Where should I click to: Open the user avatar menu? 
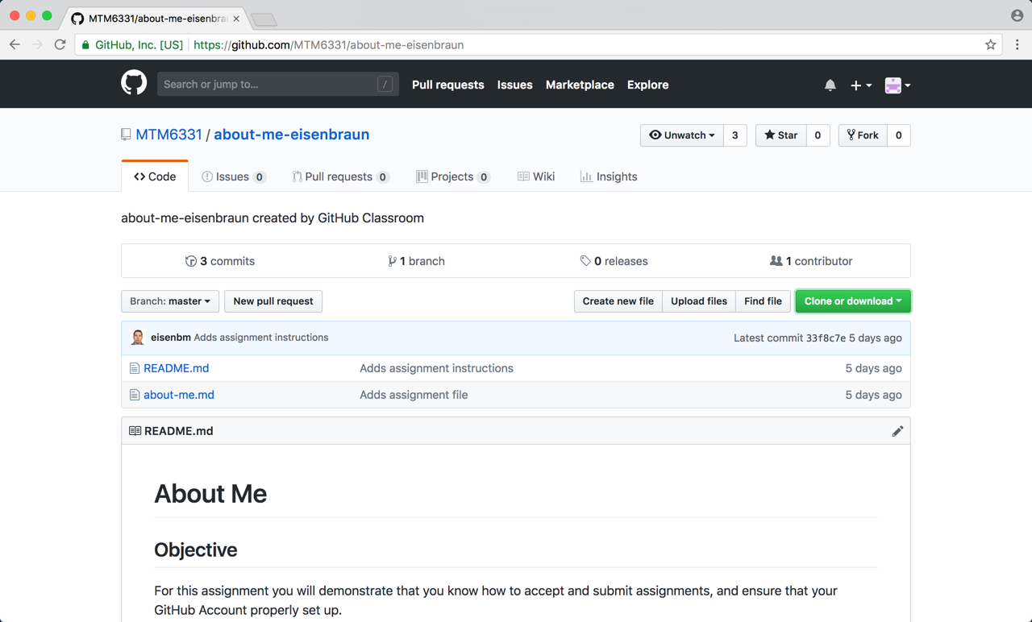(897, 85)
